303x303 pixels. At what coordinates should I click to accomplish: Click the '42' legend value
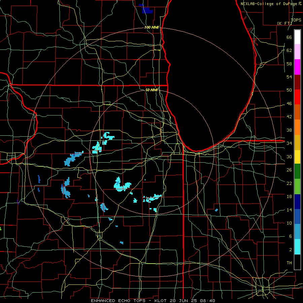pyautogui.click(x=289, y=116)
